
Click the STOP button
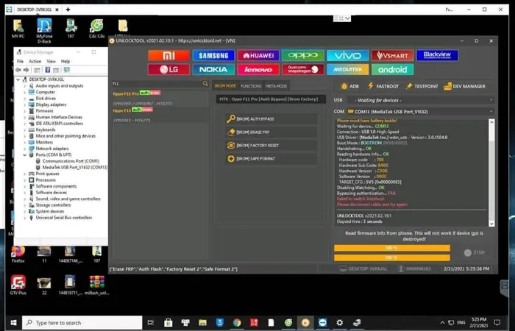click(475, 252)
